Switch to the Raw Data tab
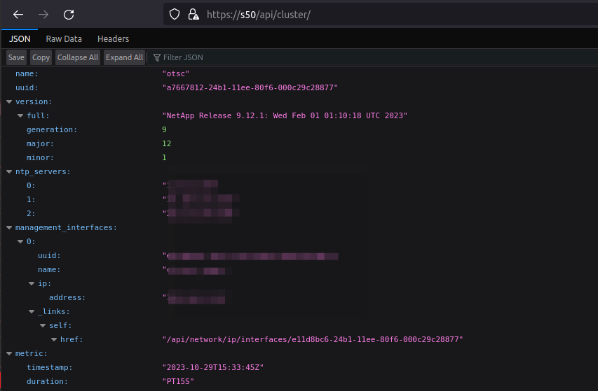Screen dimensions: 598x391 pyautogui.click(x=64, y=39)
